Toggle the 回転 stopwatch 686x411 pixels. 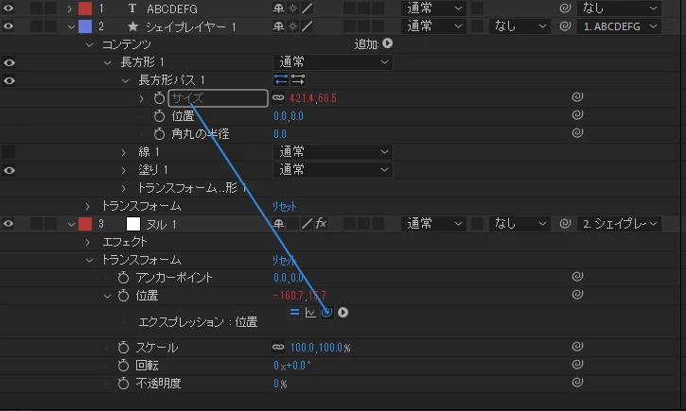123,366
